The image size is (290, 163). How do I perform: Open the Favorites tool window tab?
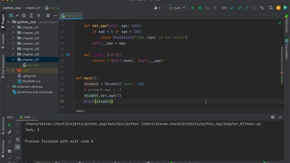click(3, 149)
